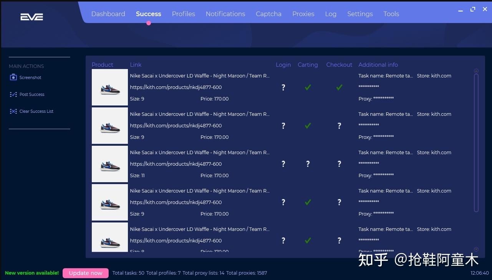Open the Captcha tab
Screen dimensions: 492x280
coord(268,14)
